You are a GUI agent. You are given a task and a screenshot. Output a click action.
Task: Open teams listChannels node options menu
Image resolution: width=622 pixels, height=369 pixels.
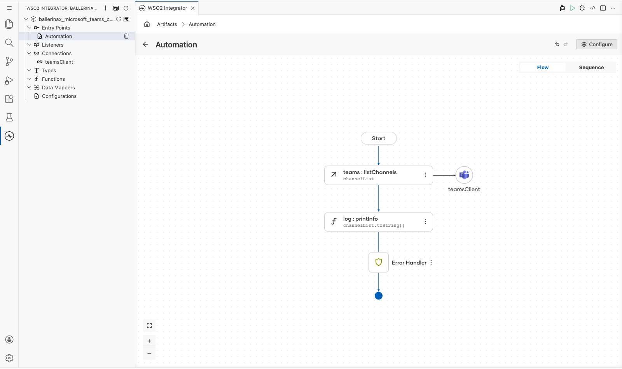pyautogui.click(x=425, y=175)
